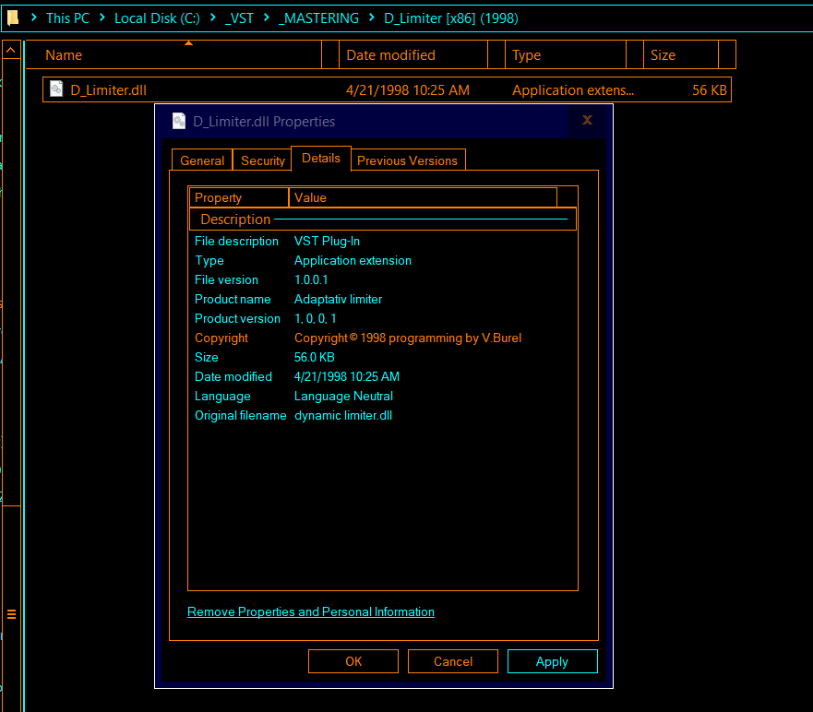
Task: Switch to the Security tab
Action: click(263, 160)
